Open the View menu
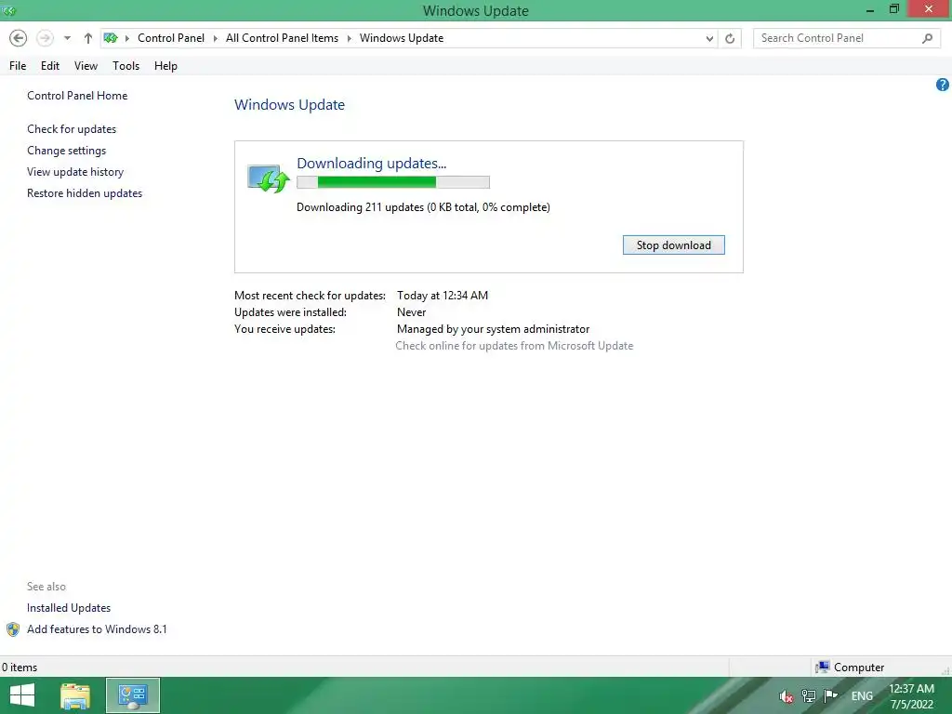Image resolution: width=952 pixels, height=714 pixels. coord(86,66)
